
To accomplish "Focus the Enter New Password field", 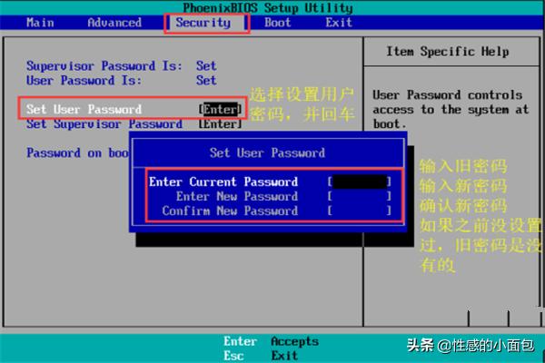I will [360, 196].
